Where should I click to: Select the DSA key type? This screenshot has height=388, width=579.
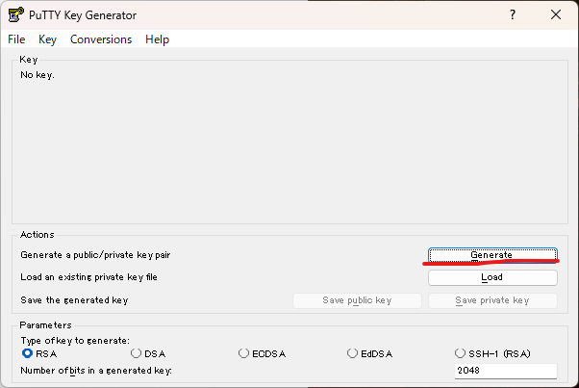coord(136,353)
